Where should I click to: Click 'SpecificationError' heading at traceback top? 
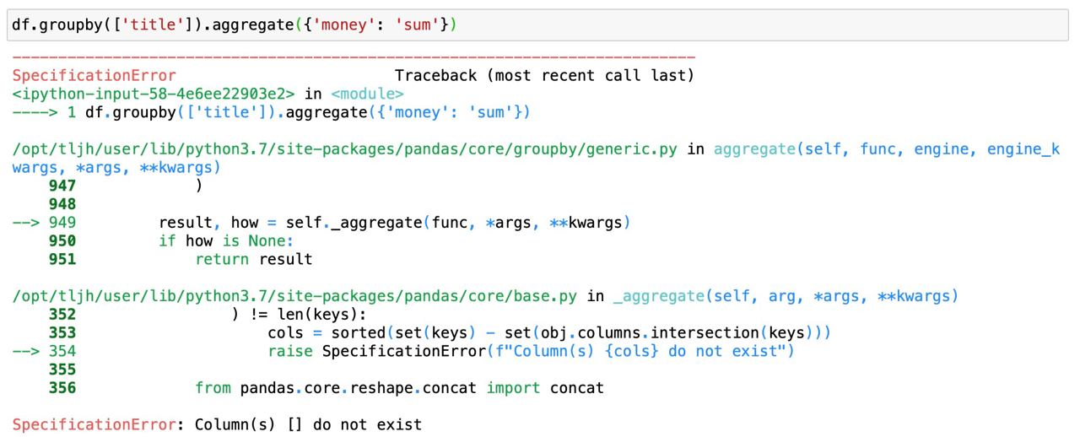94,76
